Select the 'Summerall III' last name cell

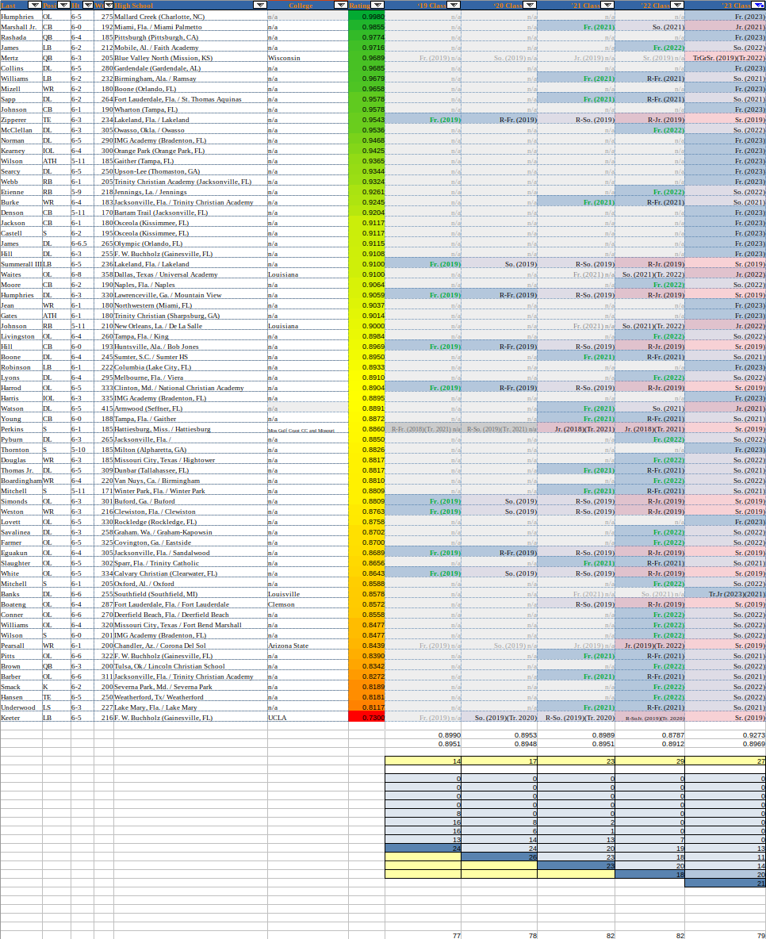click(x=21, y=264)
